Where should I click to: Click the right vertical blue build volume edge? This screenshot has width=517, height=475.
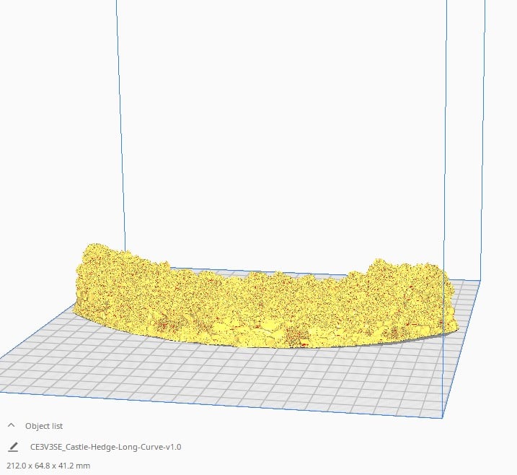[x=445, y=144]
